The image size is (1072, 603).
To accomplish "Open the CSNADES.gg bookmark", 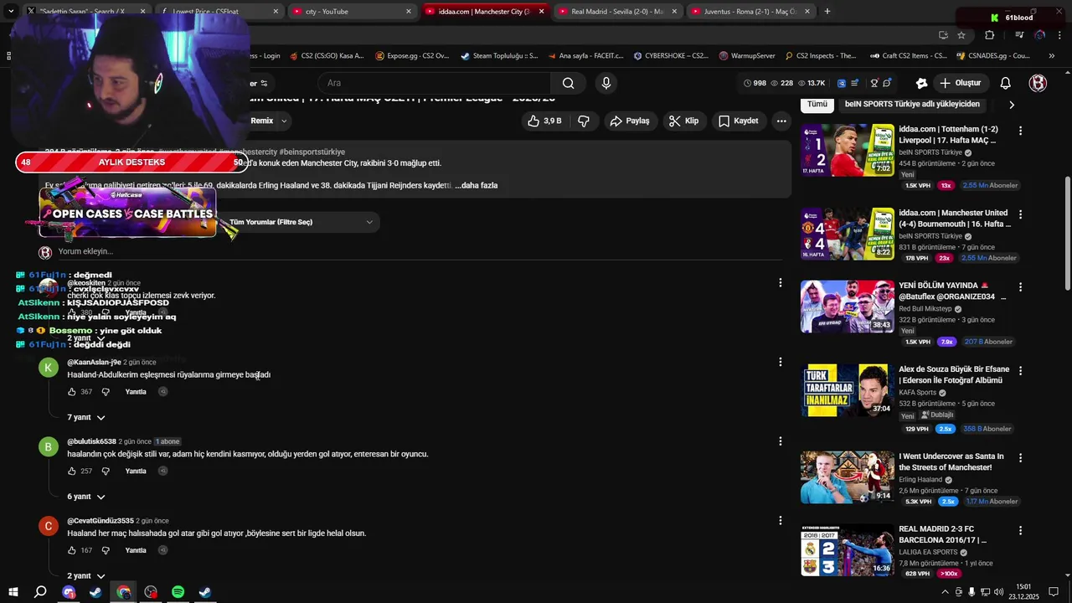I will [993, 56].
